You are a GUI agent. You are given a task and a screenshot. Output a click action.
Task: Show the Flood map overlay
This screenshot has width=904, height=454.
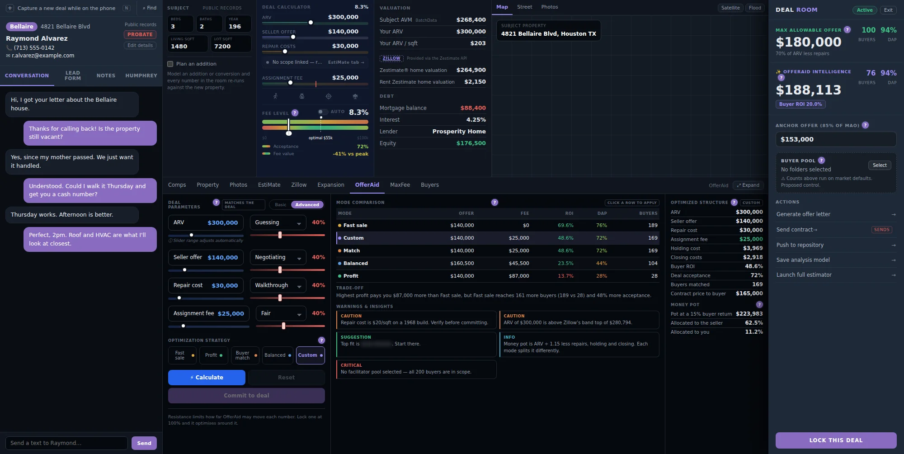(x=755, y=8)
